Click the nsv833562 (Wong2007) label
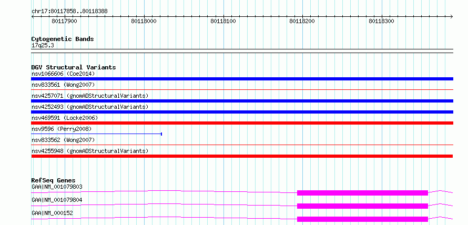The width and height of the screenshot is (468, 225). pos(63,140)
